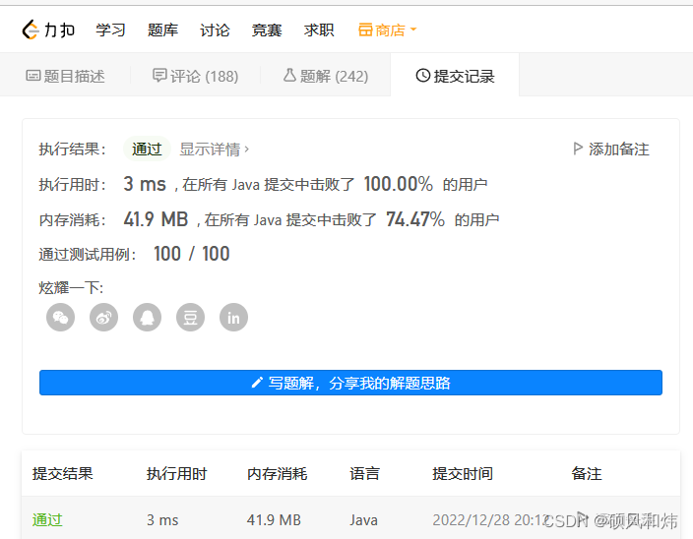Click the 提交时间 column header

tap(463, 474)
